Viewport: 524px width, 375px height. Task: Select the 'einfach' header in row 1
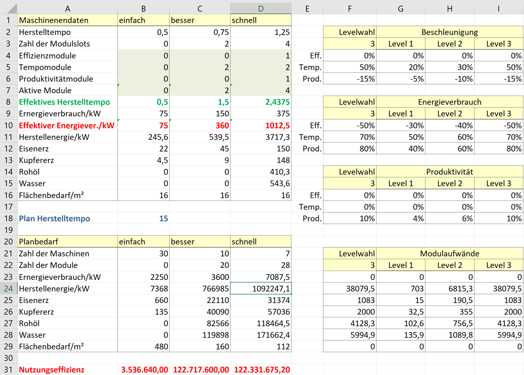(144, 20)
